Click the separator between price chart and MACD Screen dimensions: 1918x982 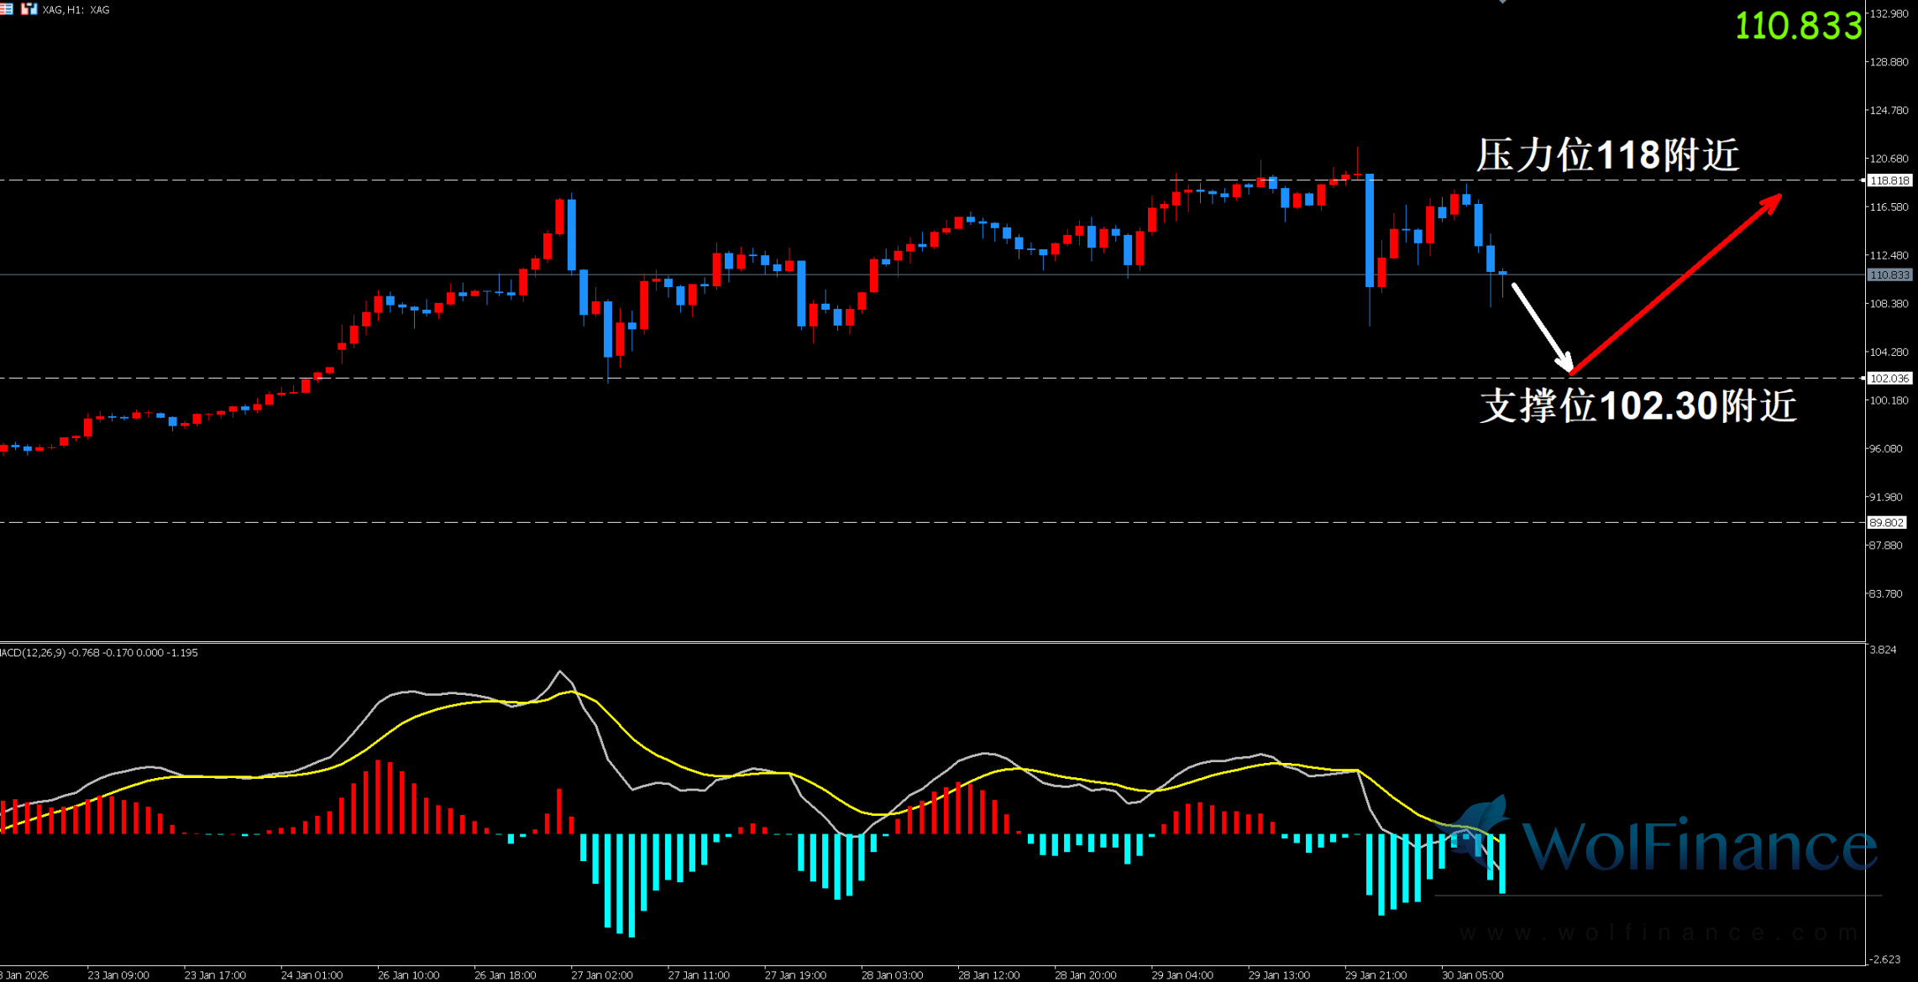click(x=924, y=643)
